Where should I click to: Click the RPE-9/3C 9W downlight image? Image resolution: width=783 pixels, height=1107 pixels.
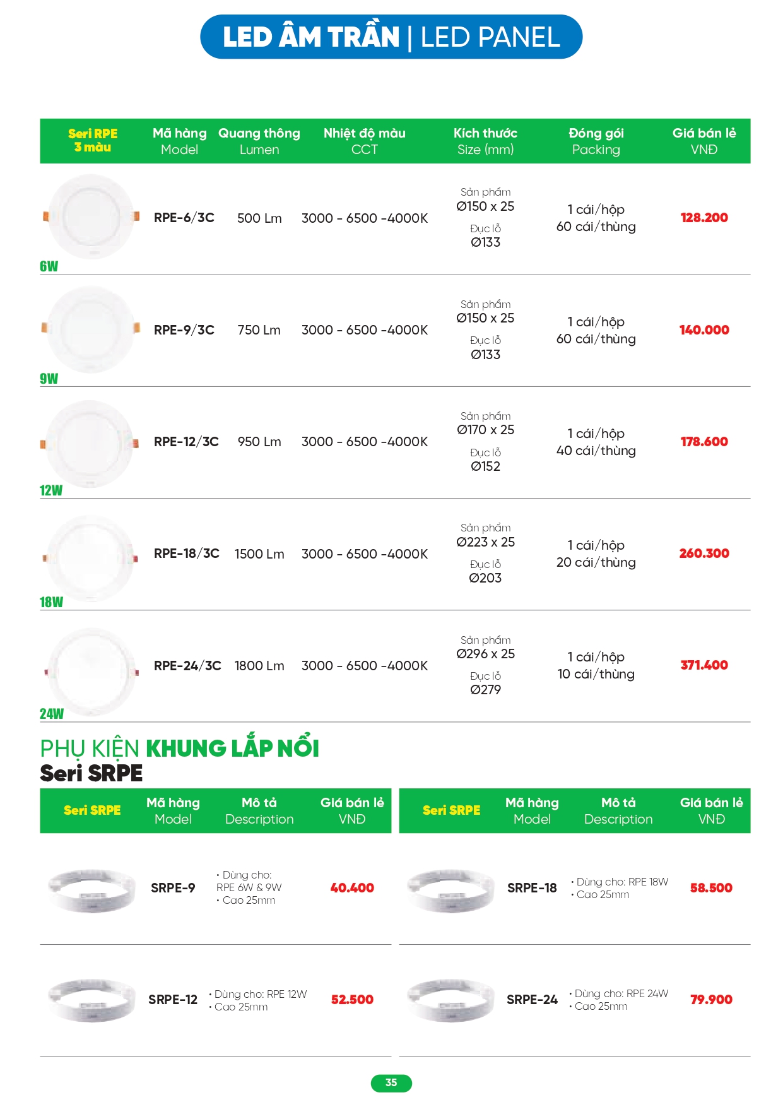(x=91, y=329)
